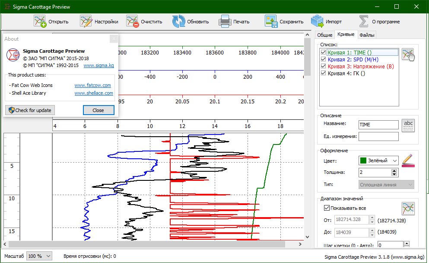Toggle the Кривая 2: SPD (M/H) checkbox
This screenshot has width=429, height=263.
tap(324, 59)
